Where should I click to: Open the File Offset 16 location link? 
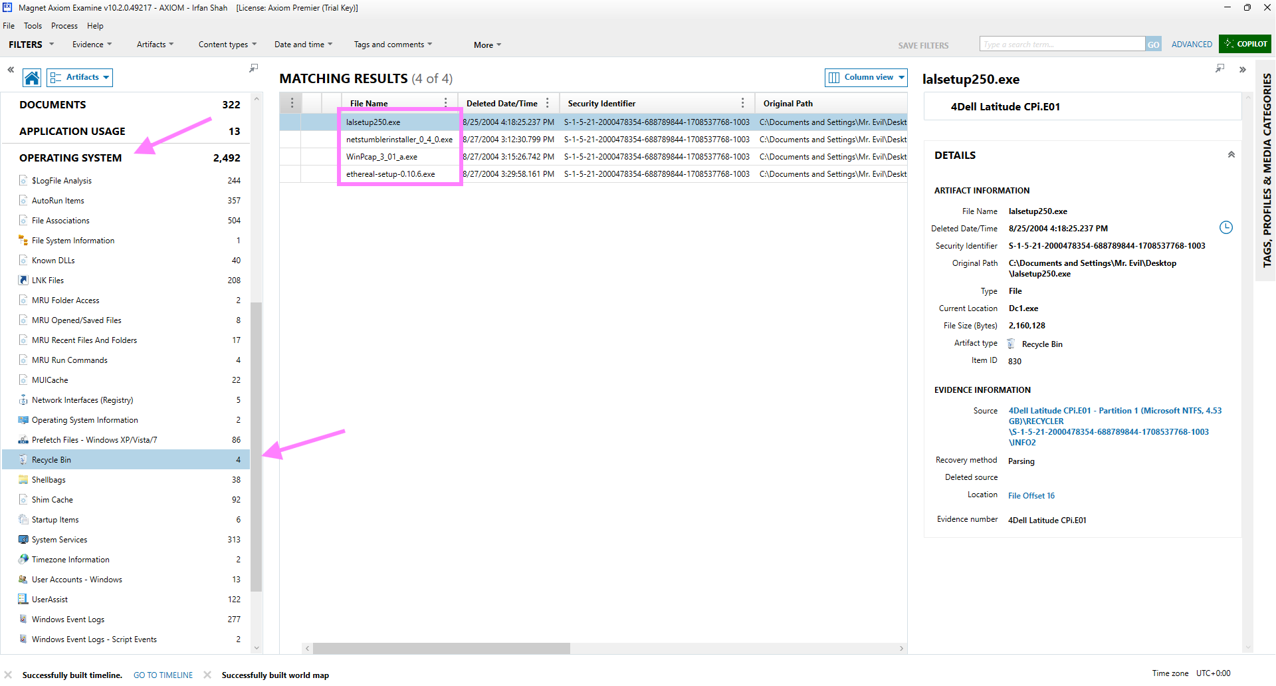pos(1031,496)
